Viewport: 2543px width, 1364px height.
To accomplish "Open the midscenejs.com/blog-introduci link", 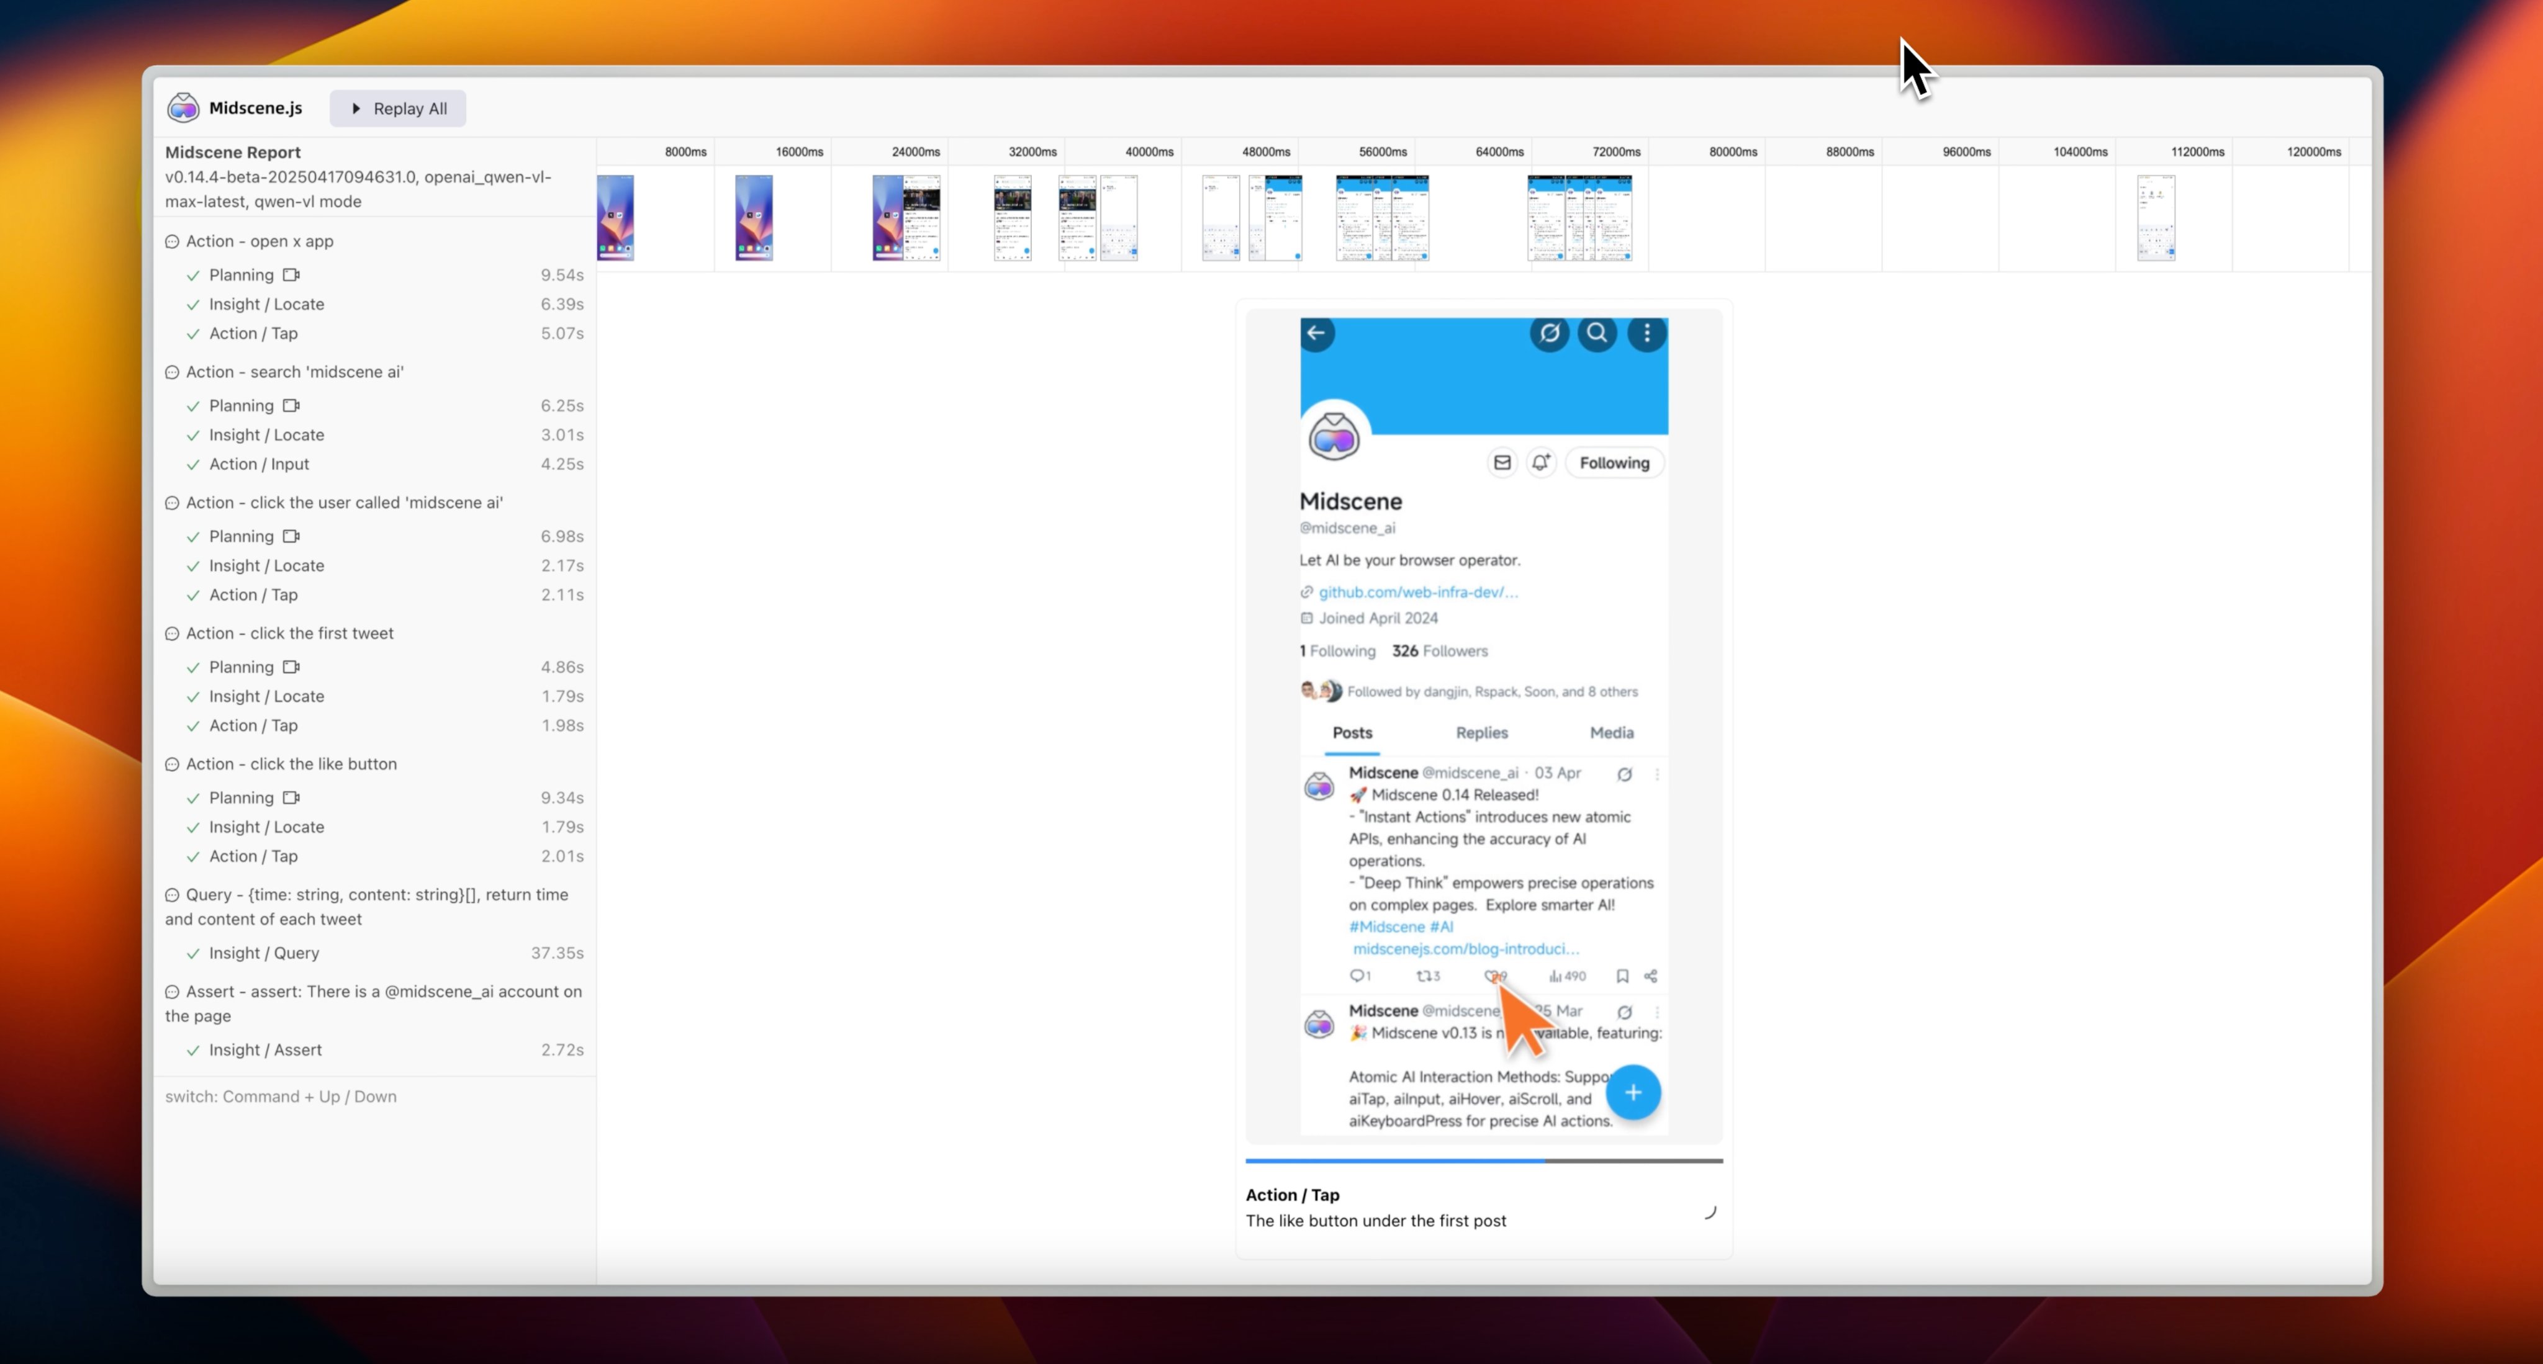I will tap(1466, 948).
